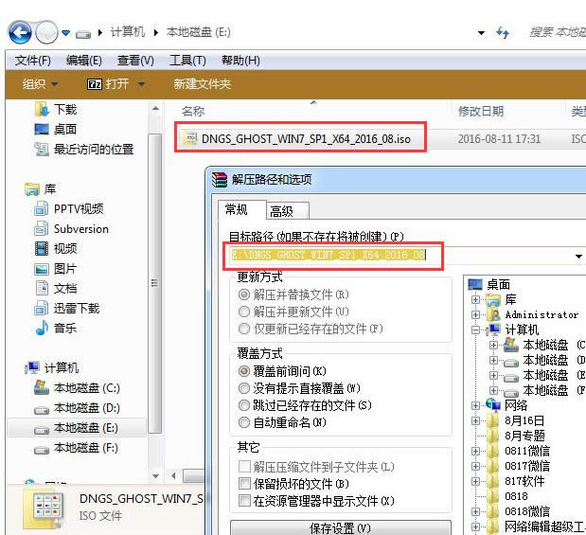This screenshot has height=535, width=586.
Task: Open 音乐 library in the sidebar
Action: (x=64, y=328)
